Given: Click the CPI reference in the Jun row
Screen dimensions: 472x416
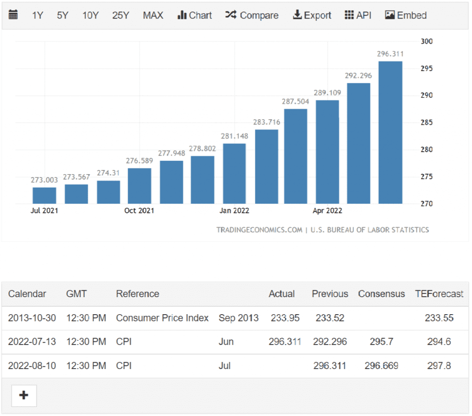Looking at the screenshot, I should pos(124,342).
